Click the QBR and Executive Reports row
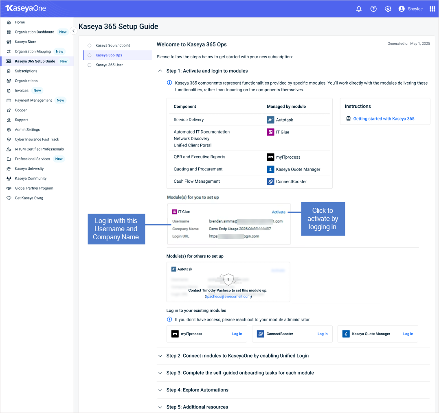This screenshot has width=439, height=413. point(250,157)
